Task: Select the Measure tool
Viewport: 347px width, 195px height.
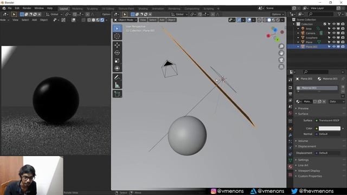Action: [117, 85]
